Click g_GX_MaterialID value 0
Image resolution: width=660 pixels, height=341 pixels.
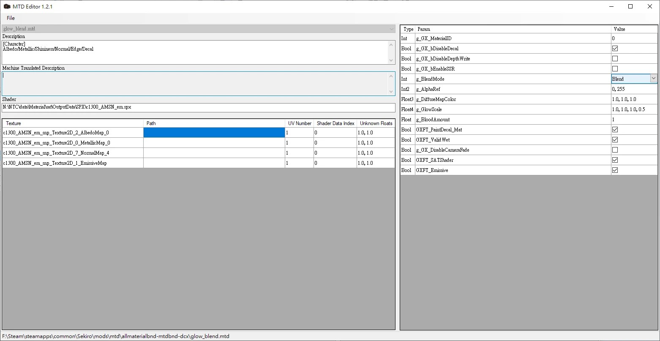coord(634,38)
